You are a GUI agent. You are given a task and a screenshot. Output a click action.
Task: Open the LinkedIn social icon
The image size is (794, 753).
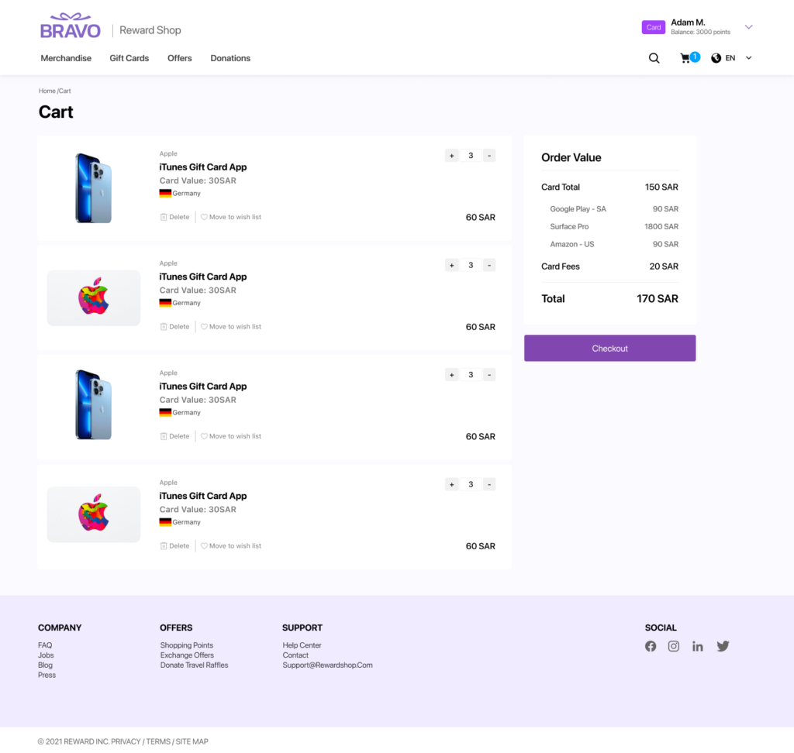(698, 646)
